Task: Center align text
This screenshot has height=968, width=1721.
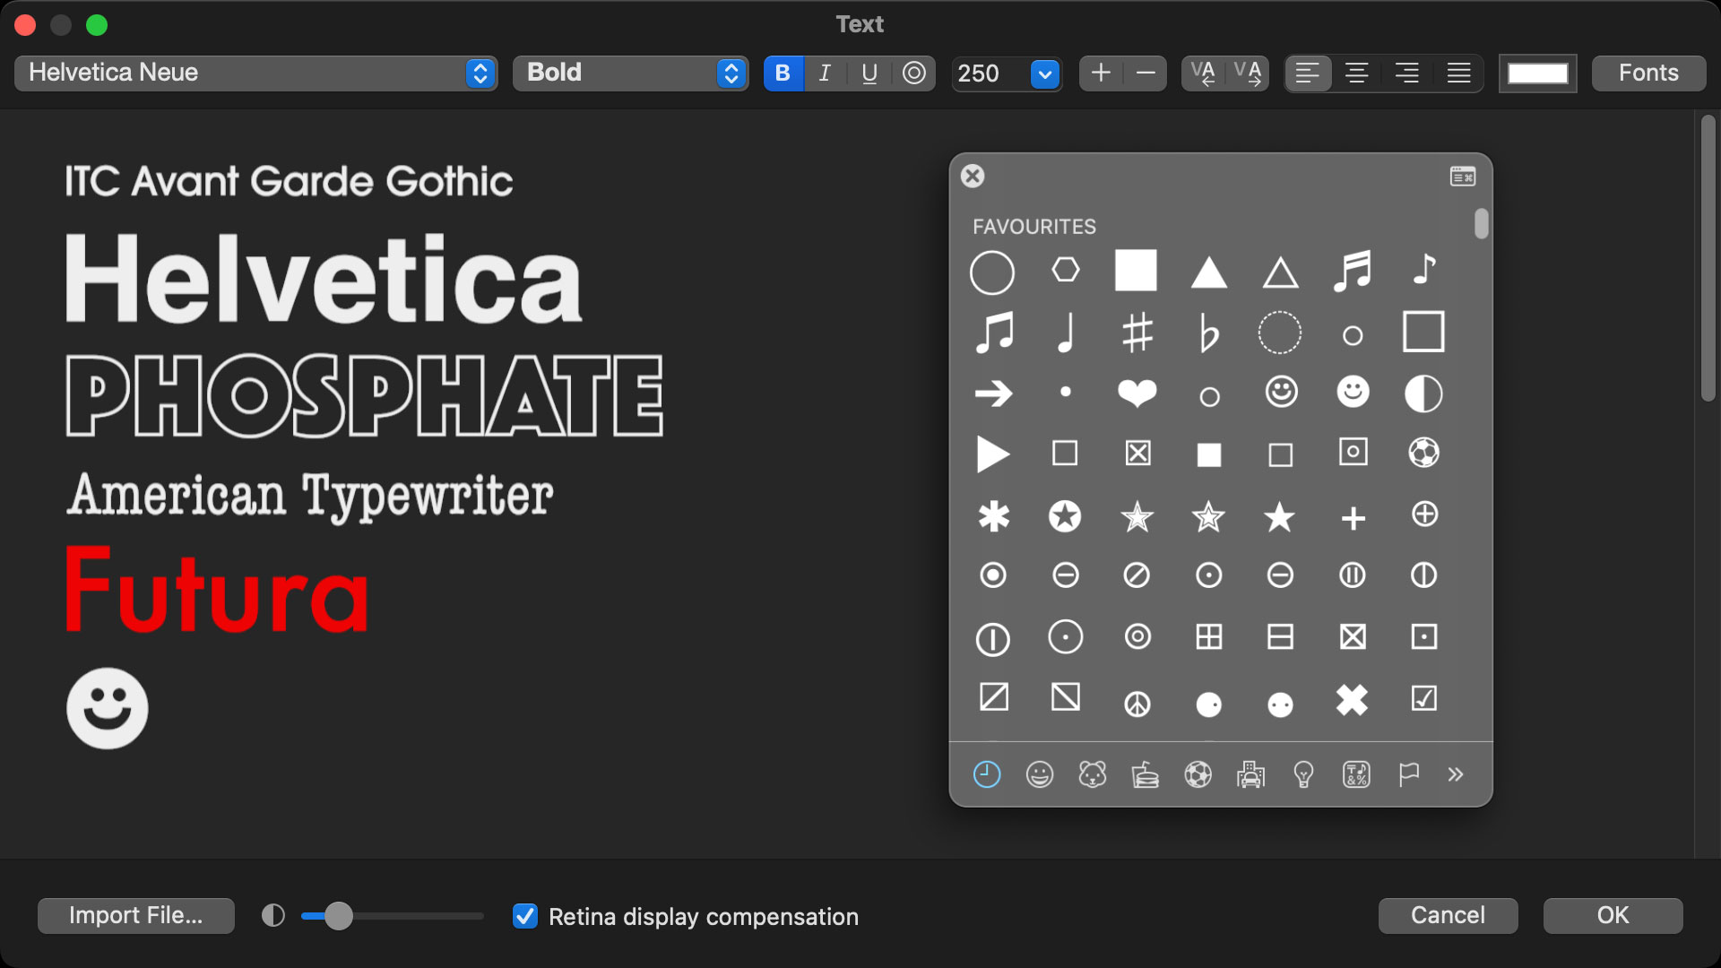Action: tap(1357, 73)
